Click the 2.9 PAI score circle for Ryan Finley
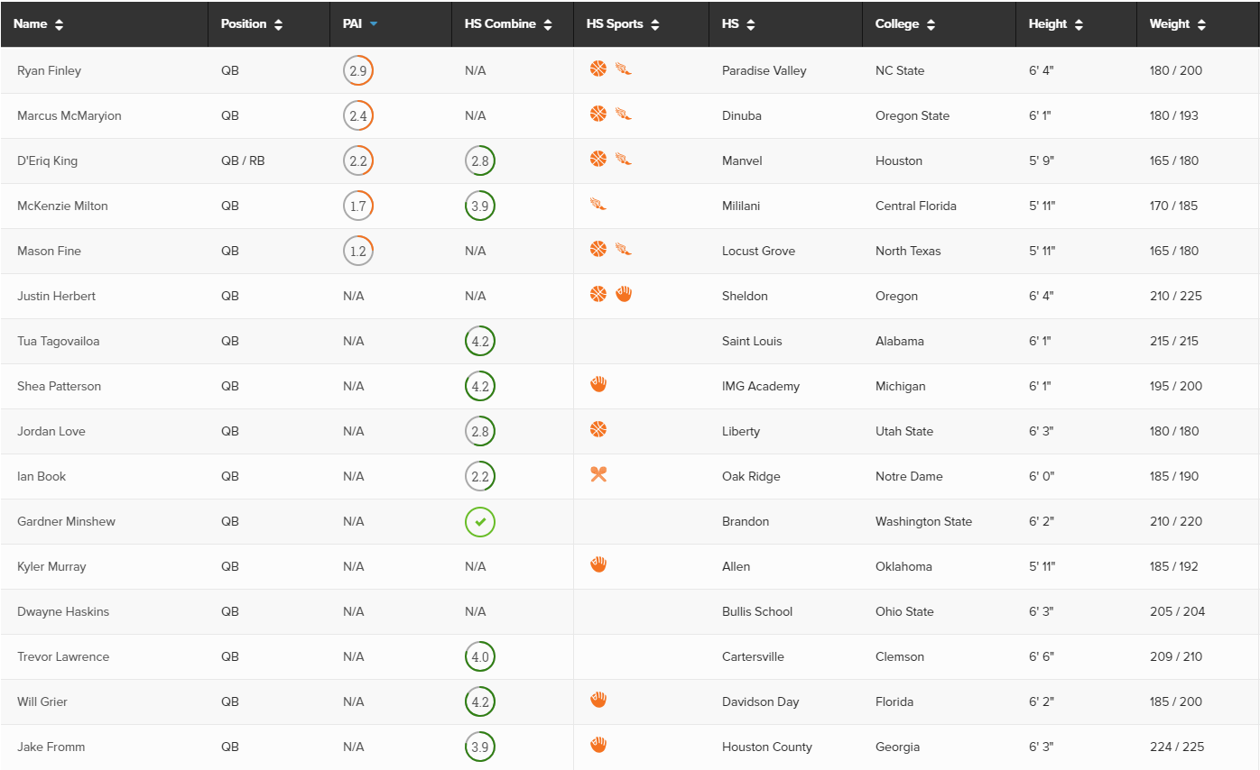The height and width of the screenshot is (770, 1260). click(358, 70)
